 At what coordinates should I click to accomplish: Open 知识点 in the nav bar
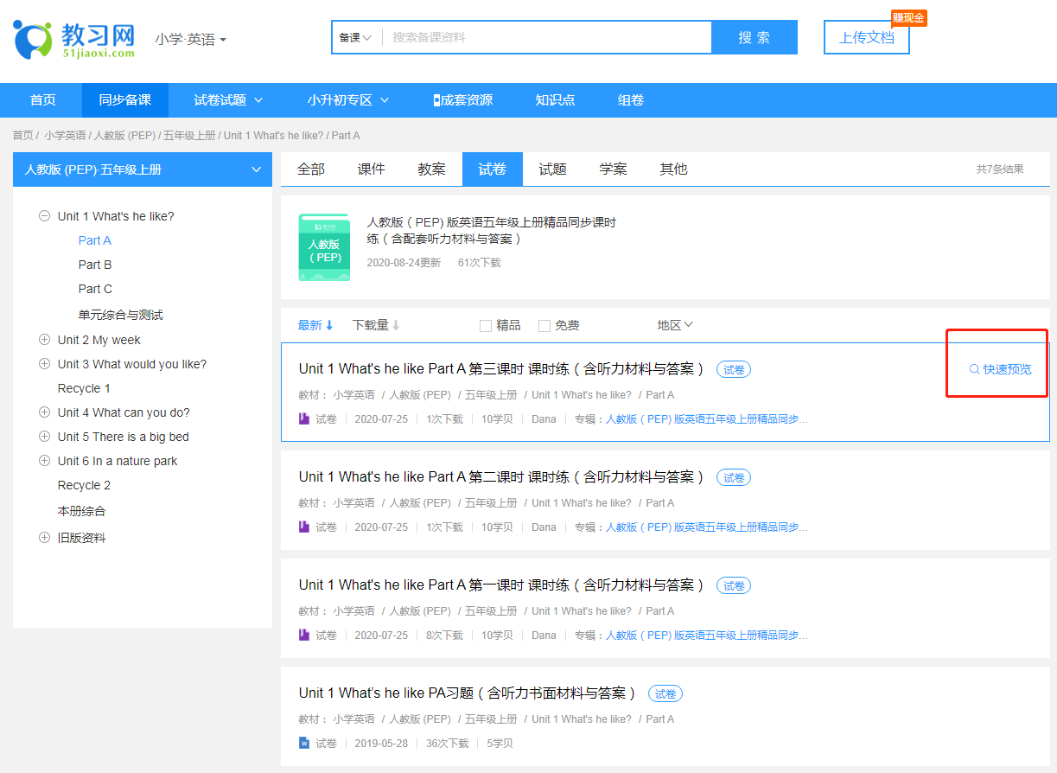click(555, 100)
